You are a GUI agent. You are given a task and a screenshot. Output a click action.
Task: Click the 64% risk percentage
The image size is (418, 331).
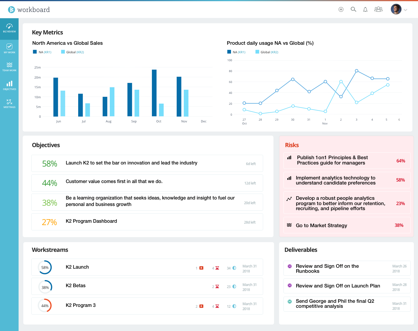point(401,161)
